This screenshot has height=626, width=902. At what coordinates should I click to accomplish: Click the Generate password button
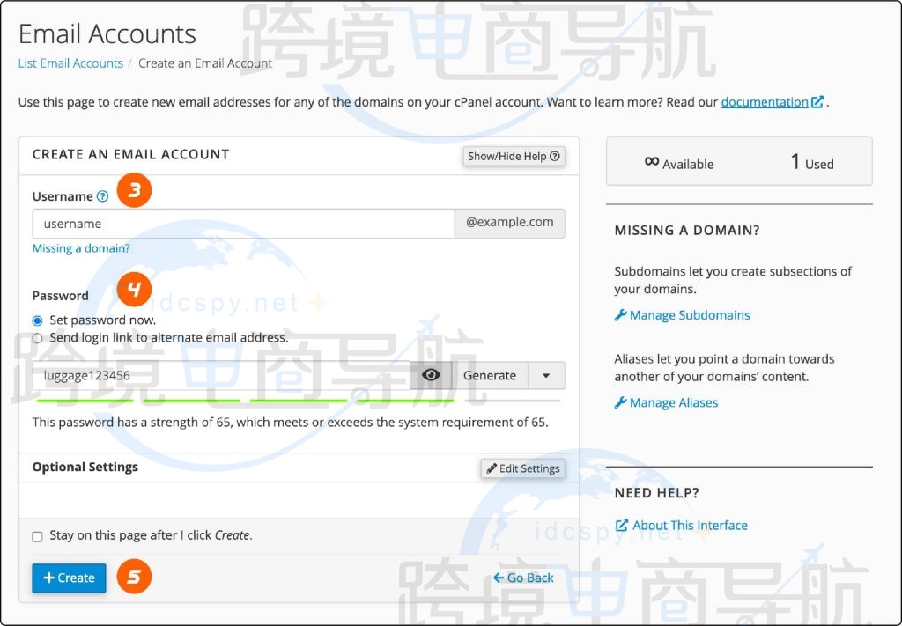(490, 375)
